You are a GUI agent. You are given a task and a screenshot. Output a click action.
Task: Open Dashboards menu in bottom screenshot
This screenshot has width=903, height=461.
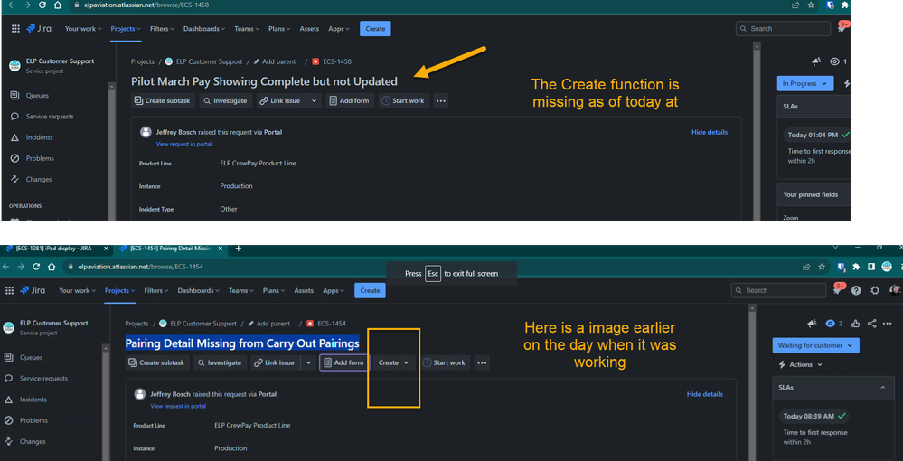[x=199, y=290]
